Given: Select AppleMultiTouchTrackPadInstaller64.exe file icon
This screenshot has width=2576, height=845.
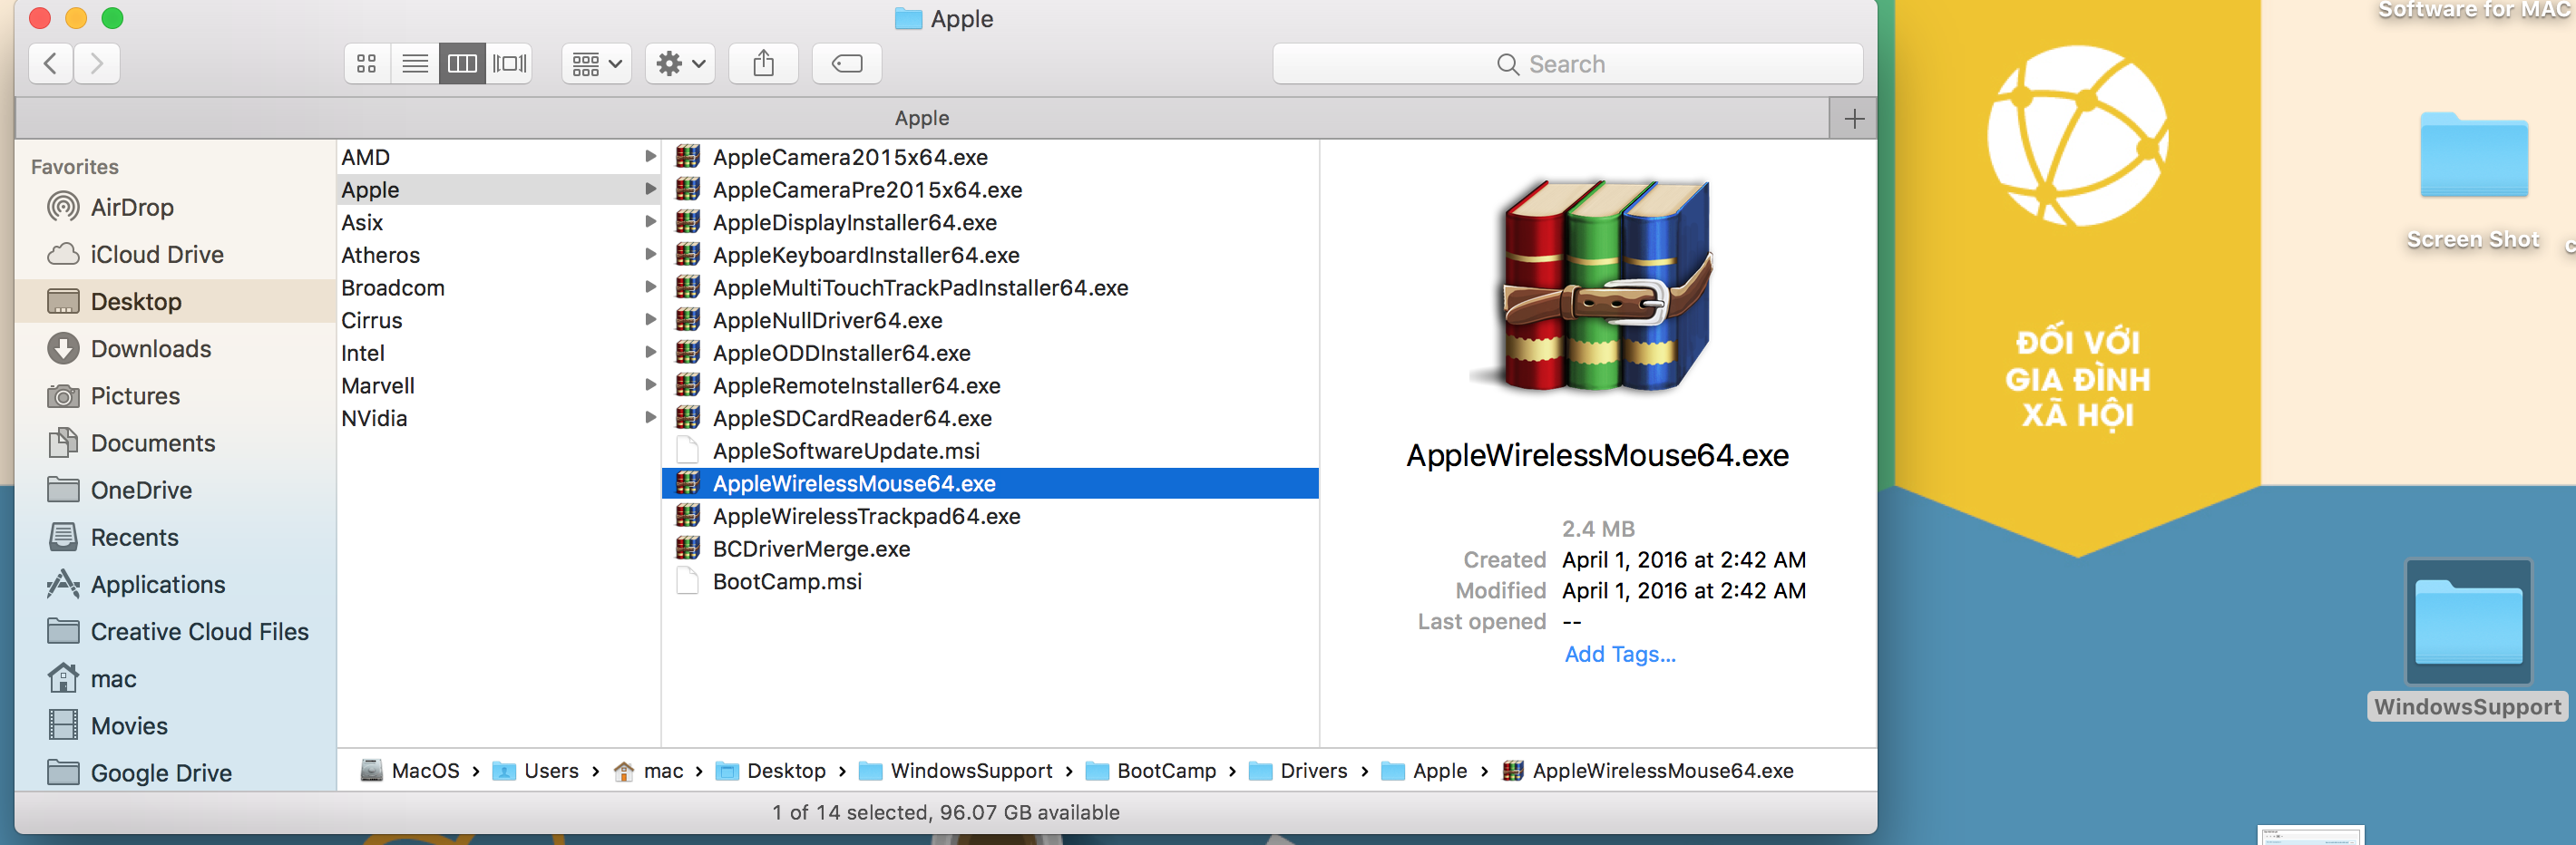Looking at the screenshot, I should point(688,287).
